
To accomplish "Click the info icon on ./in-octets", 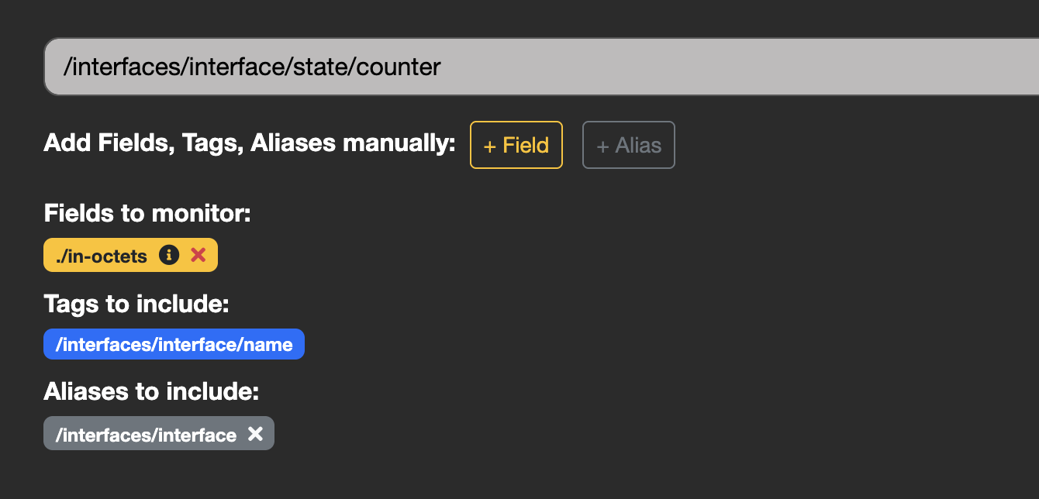I will [x=169, y=255].
